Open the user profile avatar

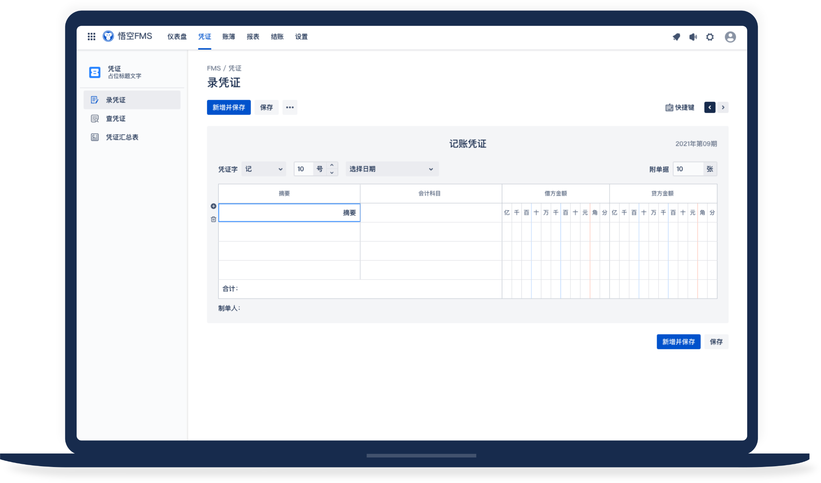tap(730, 37)
